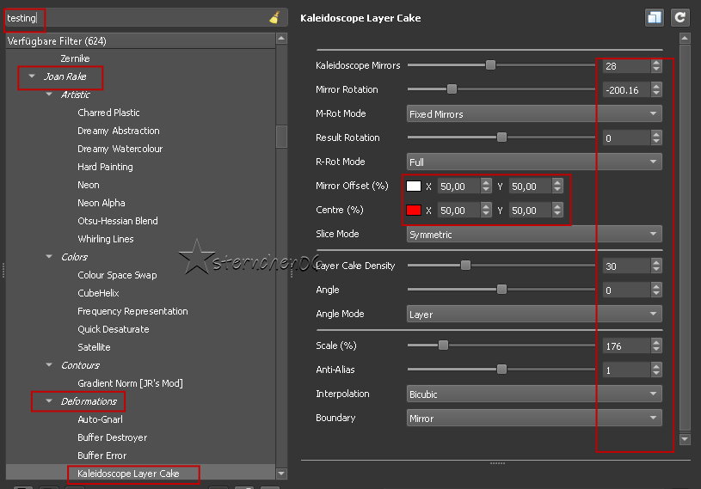The image size is (701, 489).
Task: Open the Interpolation Bicubic dropdown
Action: coord(533,394)
